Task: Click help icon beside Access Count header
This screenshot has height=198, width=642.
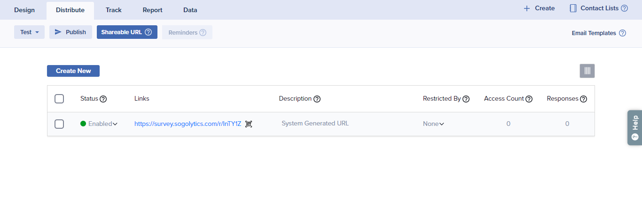Action: pyautogui.click(x=529, y=99)
